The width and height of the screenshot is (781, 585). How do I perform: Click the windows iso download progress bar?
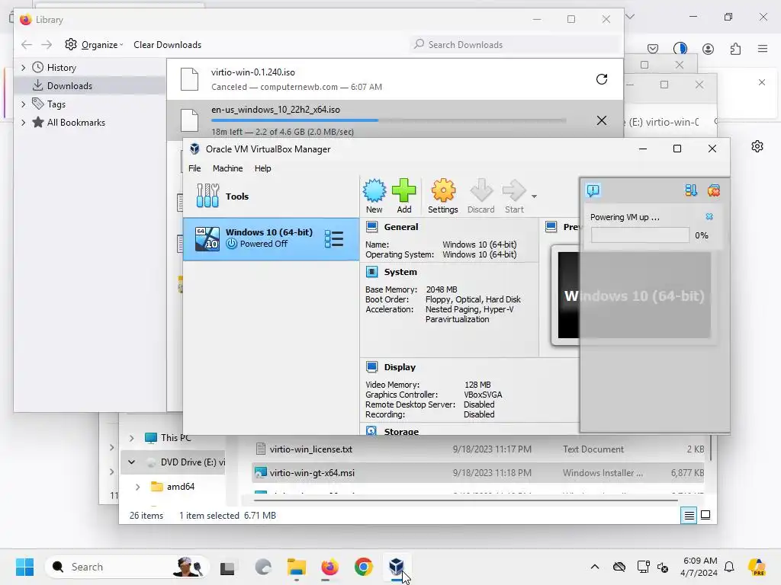pos(388,120)
